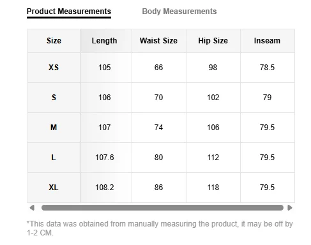Click the XL hip size value 118
The image size is (311, 245).
(x=213, y=188)
